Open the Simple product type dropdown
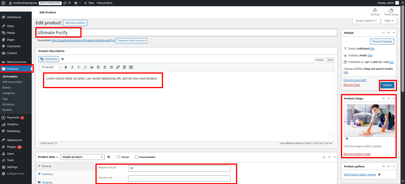This screenshot has height=184, width=405. click(82, 157)
